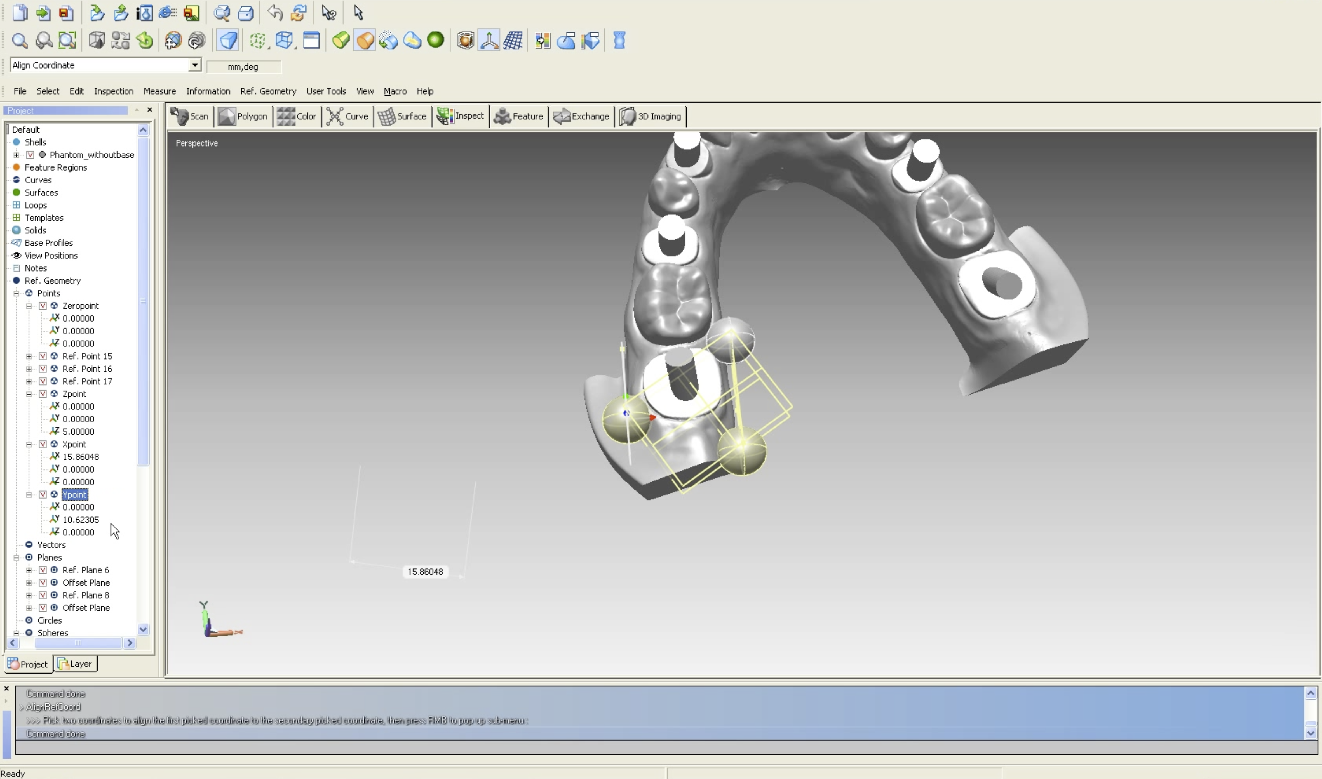Click the project tree vertical scrollbar thumb

click(143, 302)
